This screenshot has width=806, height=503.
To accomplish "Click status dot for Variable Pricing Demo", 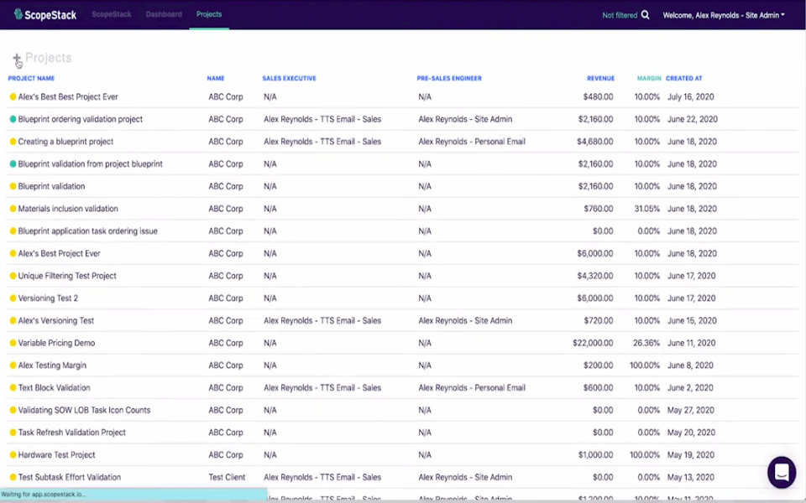I will click(13, 343).
